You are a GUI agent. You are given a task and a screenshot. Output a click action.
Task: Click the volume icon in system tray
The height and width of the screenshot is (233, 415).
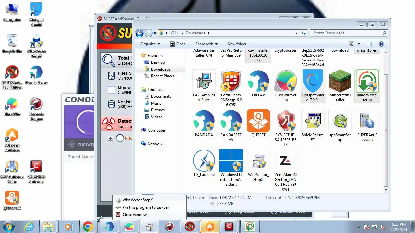(382, 227)
